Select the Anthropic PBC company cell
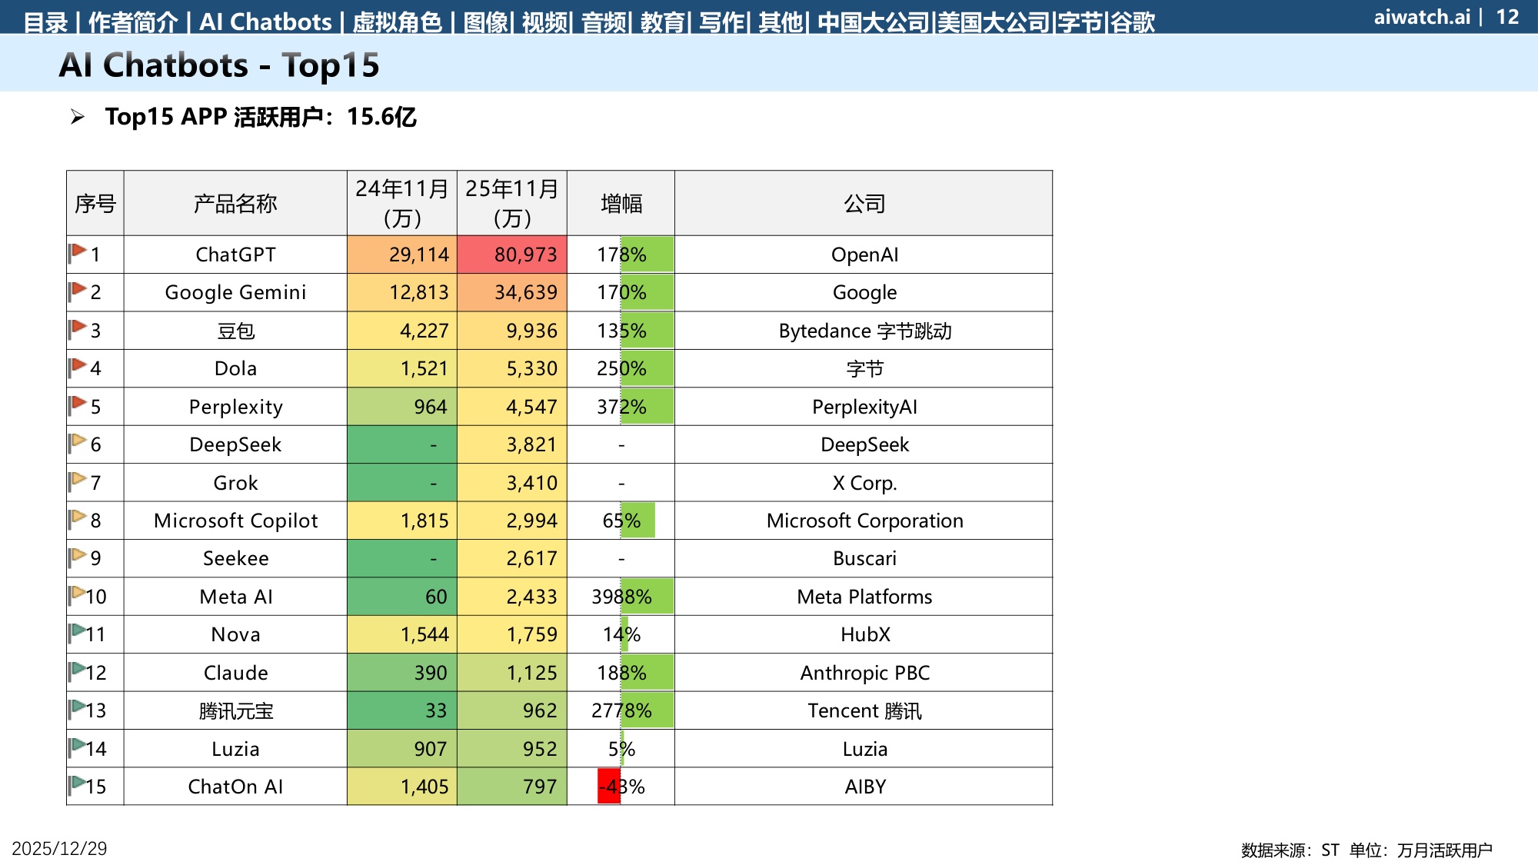The height and width of the screenshot is (865, 1538). pyautogui.click(x=864, y=673)
